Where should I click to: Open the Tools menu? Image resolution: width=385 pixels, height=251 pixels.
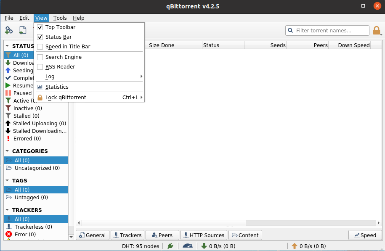[60, 18]
